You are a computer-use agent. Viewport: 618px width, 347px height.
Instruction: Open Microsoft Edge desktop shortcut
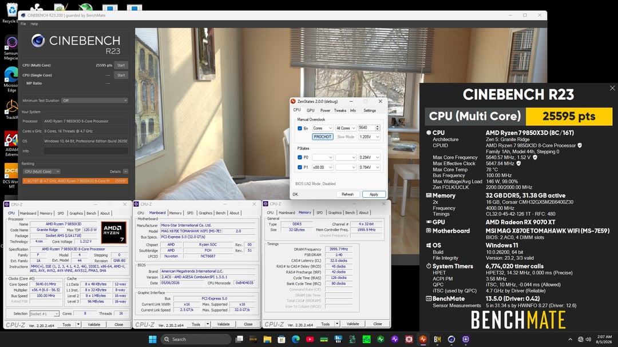tap(11, 79)
